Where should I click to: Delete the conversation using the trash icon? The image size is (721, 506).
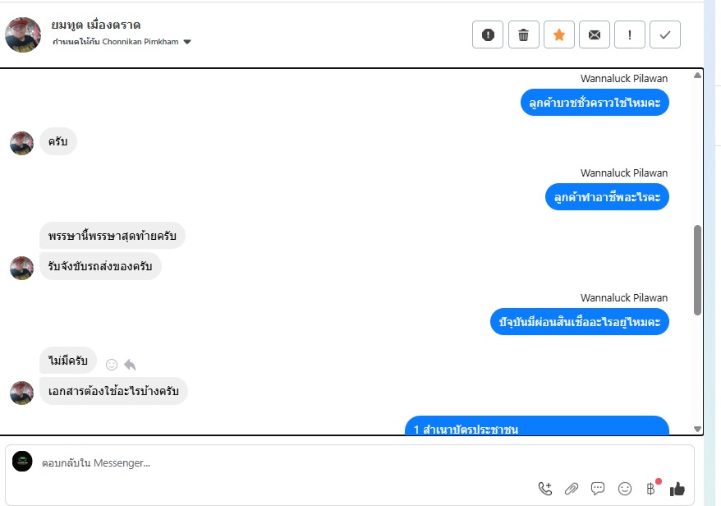(x=523, y=34)
